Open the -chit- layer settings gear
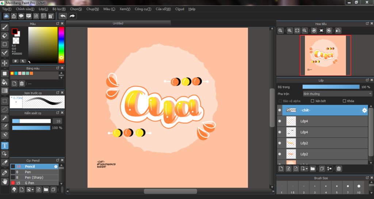Image resolution: width=374 pixels, height=199 pixels. pos(365,110)
